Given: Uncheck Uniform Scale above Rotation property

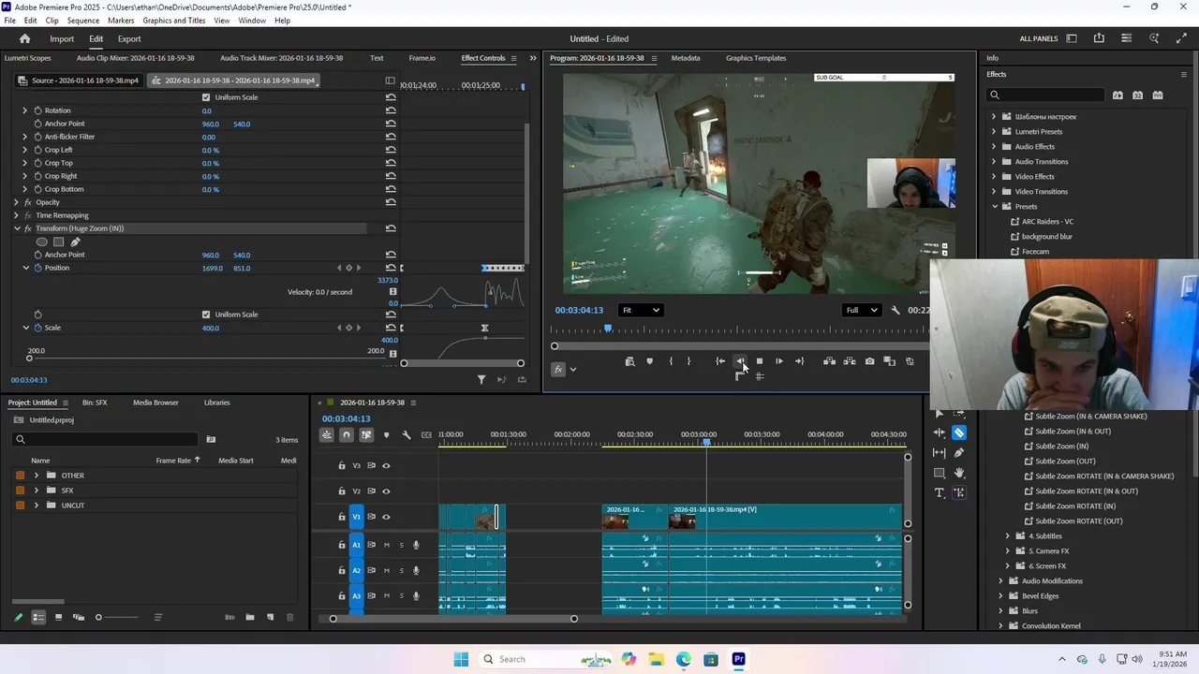Looking at the screenshot, I should point(206,97).
